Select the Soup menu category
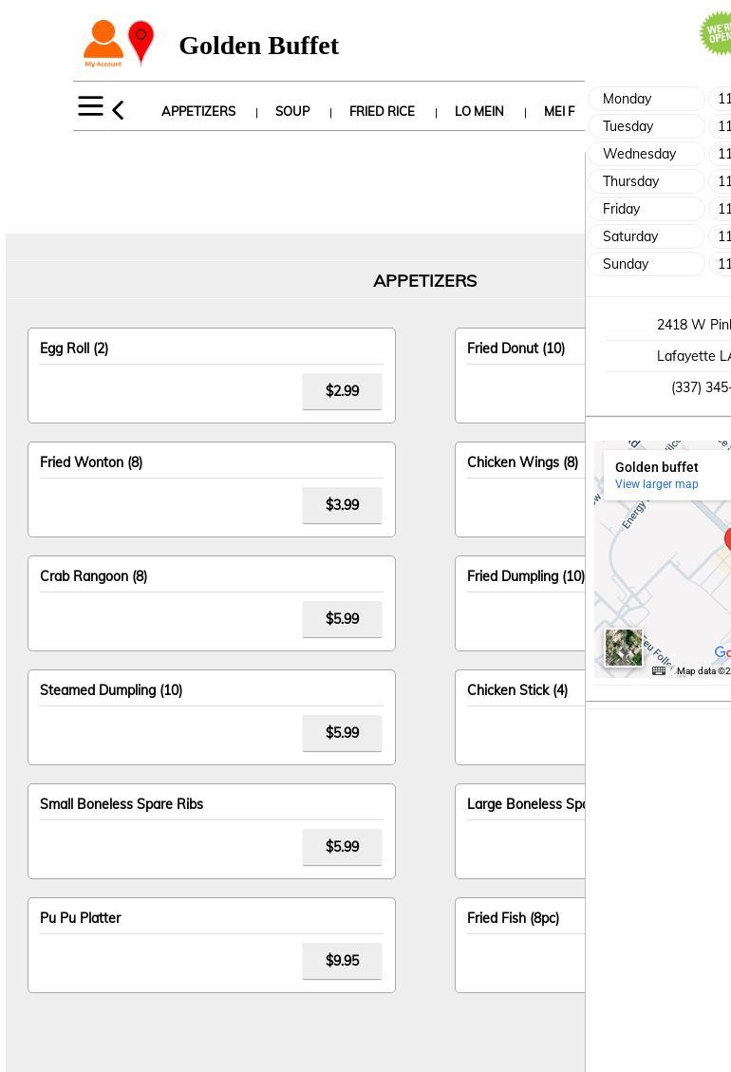This screenshot has width=731, height=1072. coord(292,111)
